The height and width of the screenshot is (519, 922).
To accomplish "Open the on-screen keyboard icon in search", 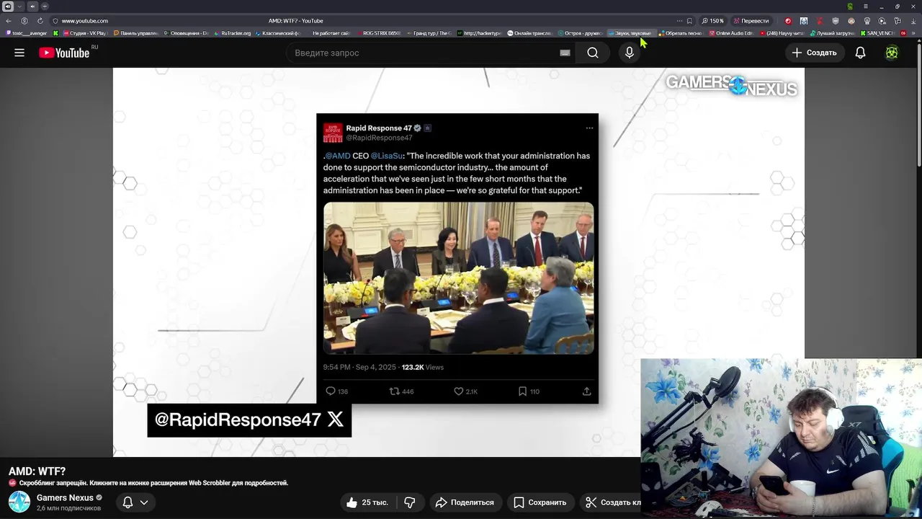I will pos(565,53).
